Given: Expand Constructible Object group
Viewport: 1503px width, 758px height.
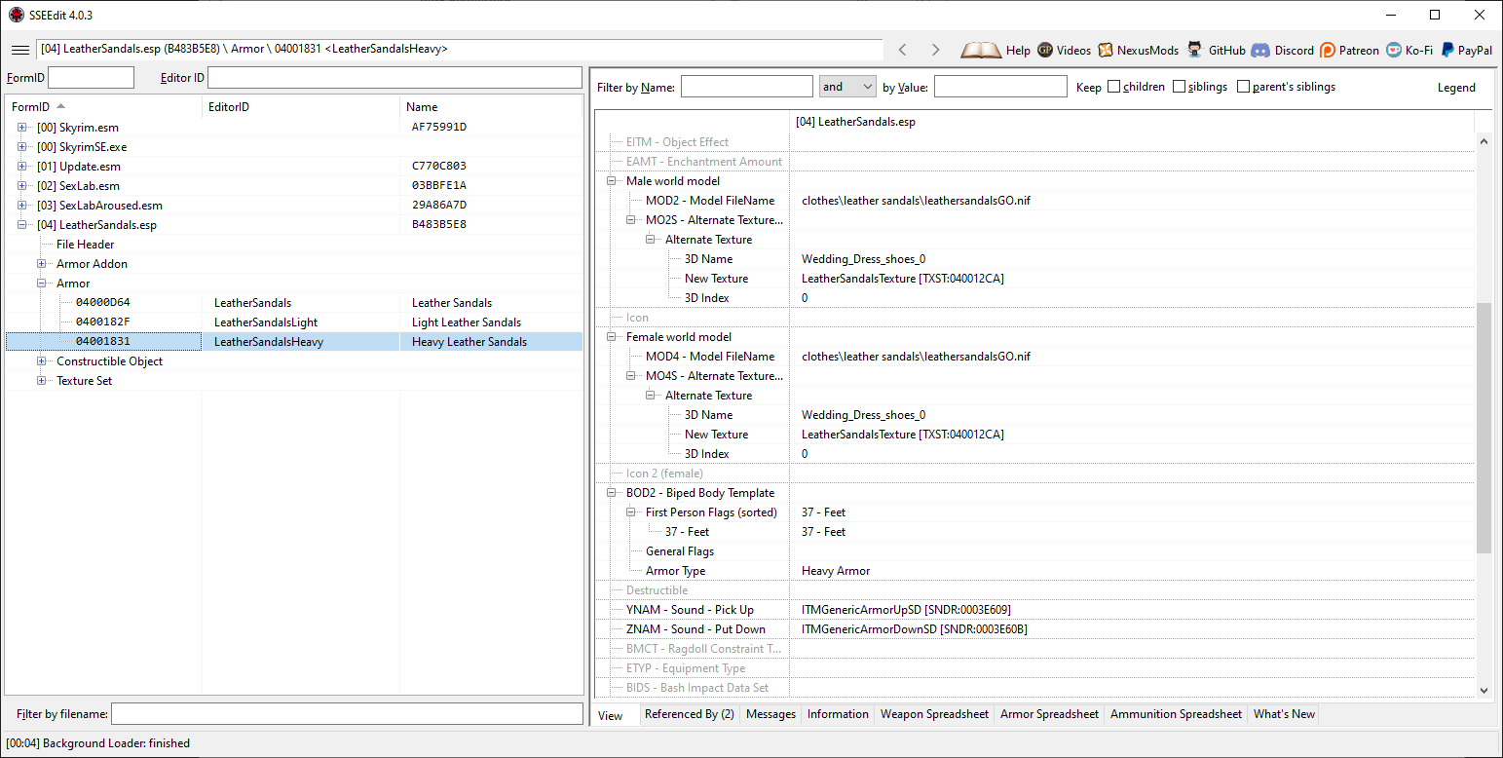Looking at the screenshot, I should (x=42, y=361).
